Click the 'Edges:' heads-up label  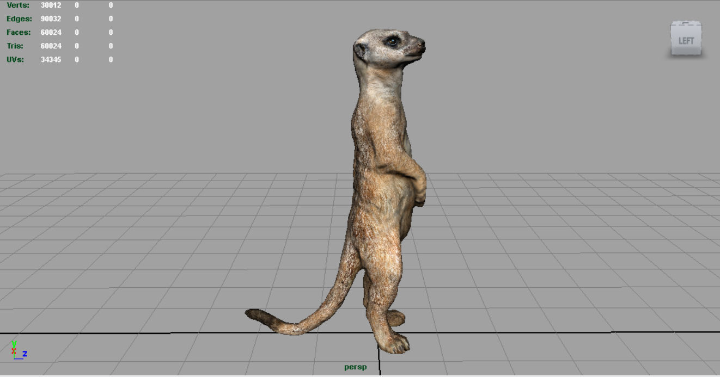19,19
